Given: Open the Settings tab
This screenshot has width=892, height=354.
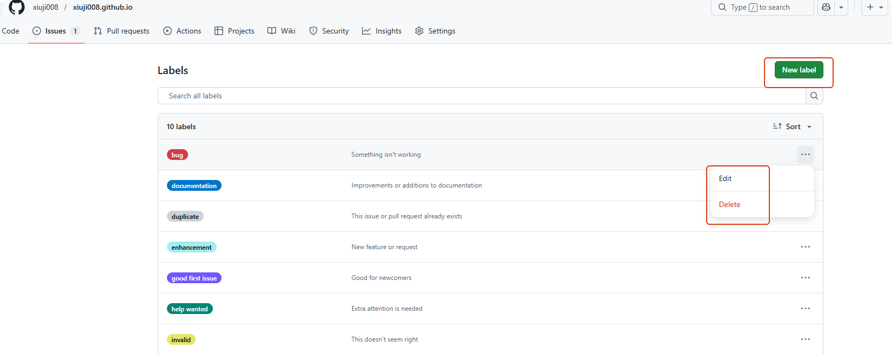Looking at the screenshot, I should [x=435, y=31].
